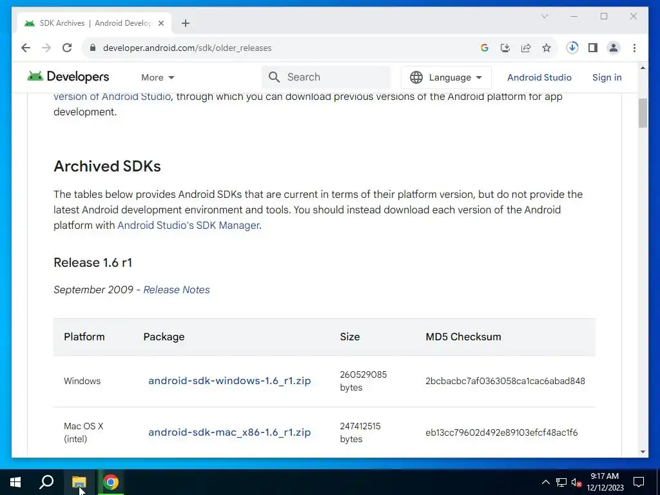Image resolution: width=660 pixels, height=495 pixels.
Task: Click the scrollbar down arrow
Action: pyautogui.click(x=643, y=452)
